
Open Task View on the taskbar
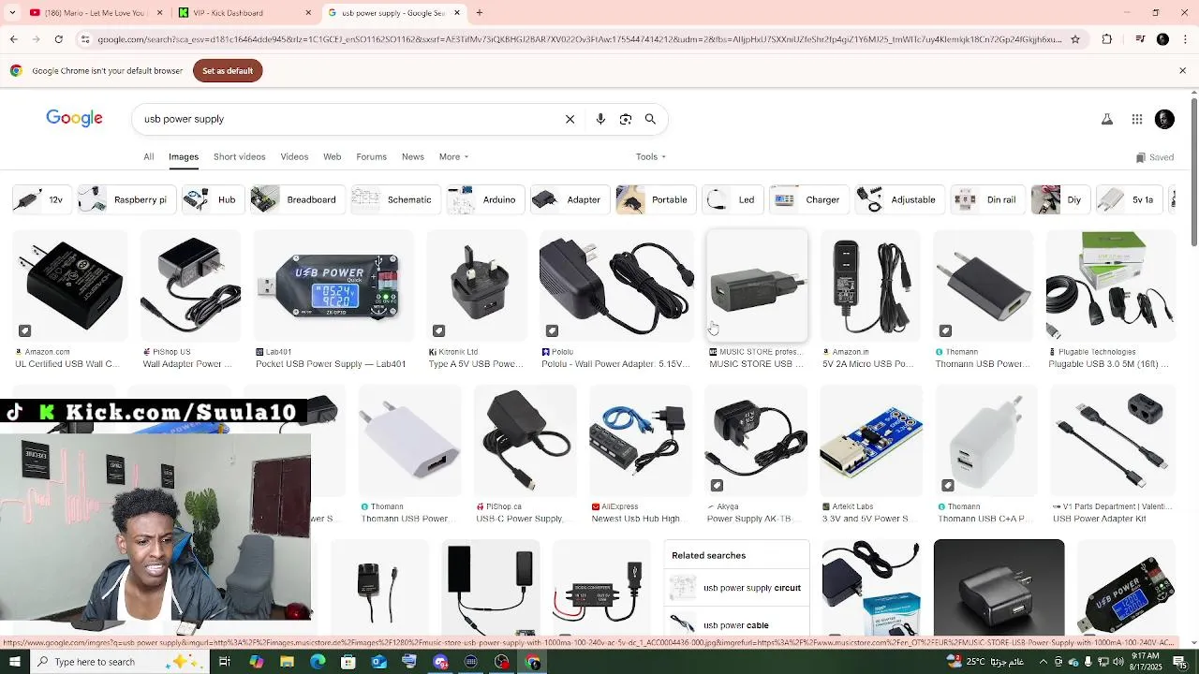[x=225, y=662]
